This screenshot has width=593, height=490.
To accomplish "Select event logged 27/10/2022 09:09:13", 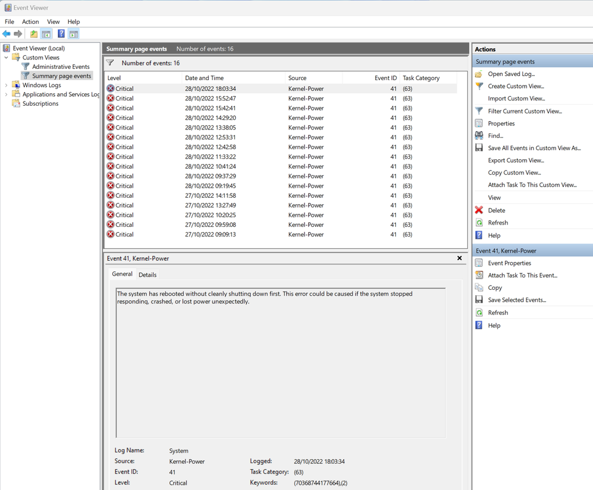I will point(281,235).
